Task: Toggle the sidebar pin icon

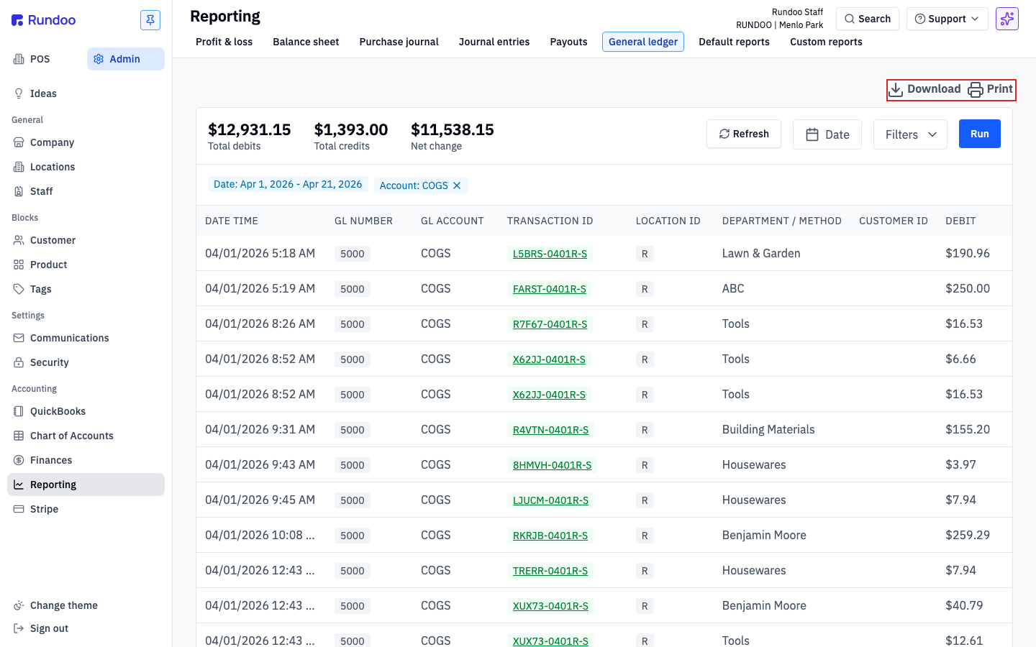Action: (x=150, y=20)
